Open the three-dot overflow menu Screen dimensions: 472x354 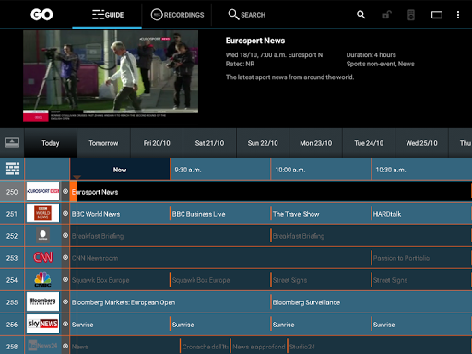(458, 15)
